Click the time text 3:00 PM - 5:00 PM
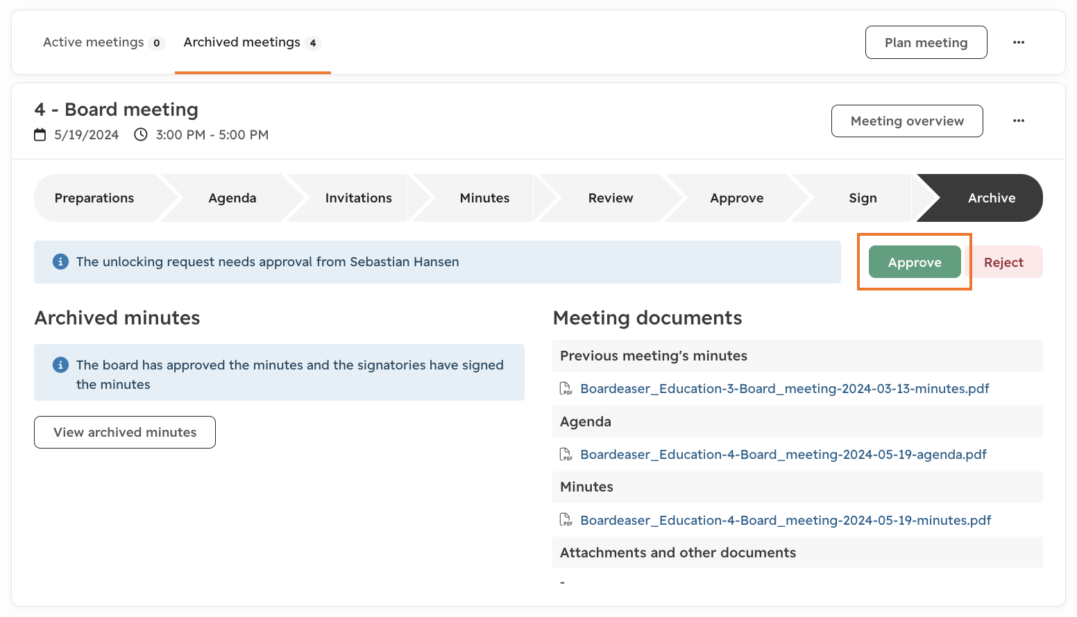This screenshot has height=617, width=1077. coord(212,134)
